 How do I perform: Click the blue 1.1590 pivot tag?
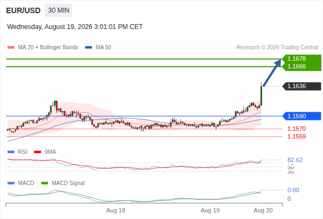(x=302, y=116)
